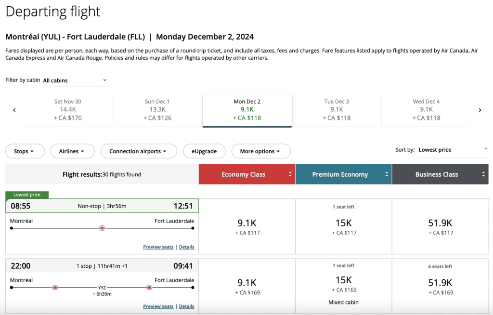493x315 pixels.
Task: Click the next dates arrow in date carousel
Action: coord(480,110)
